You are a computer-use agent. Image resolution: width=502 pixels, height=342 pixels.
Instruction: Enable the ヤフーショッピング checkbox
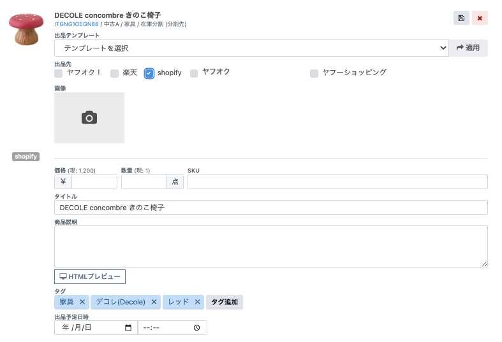pos(314,73)
